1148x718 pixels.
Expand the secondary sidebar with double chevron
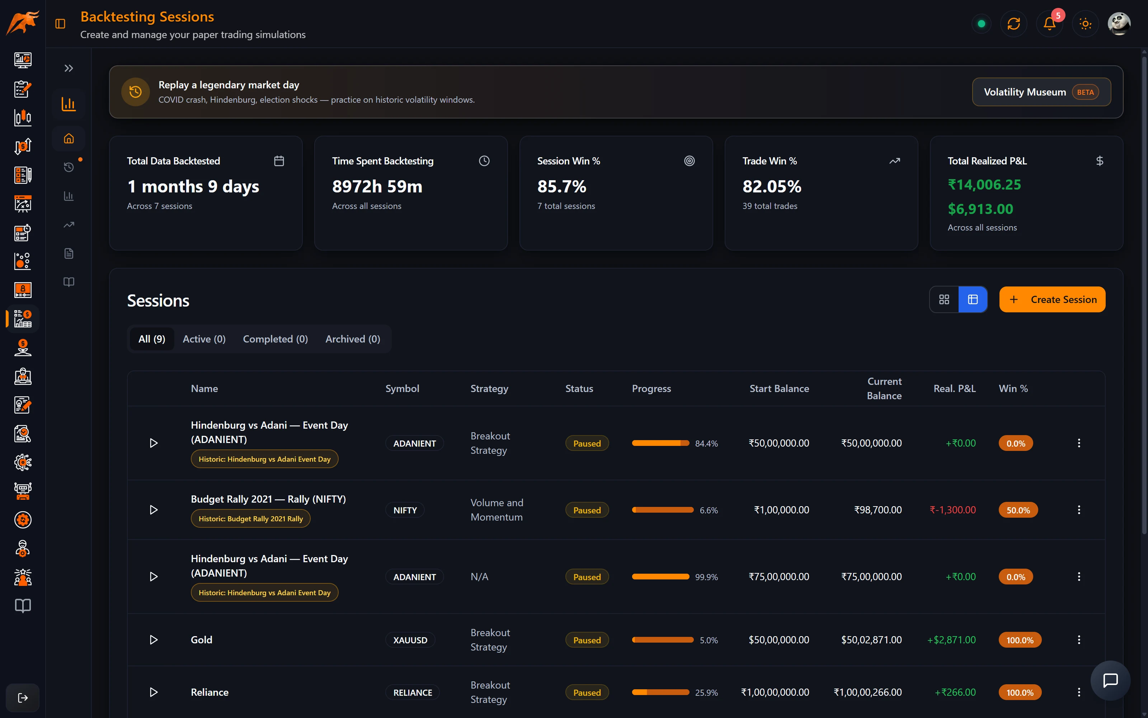tap(69, 68)
